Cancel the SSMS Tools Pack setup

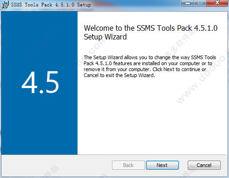coord(204,165)
